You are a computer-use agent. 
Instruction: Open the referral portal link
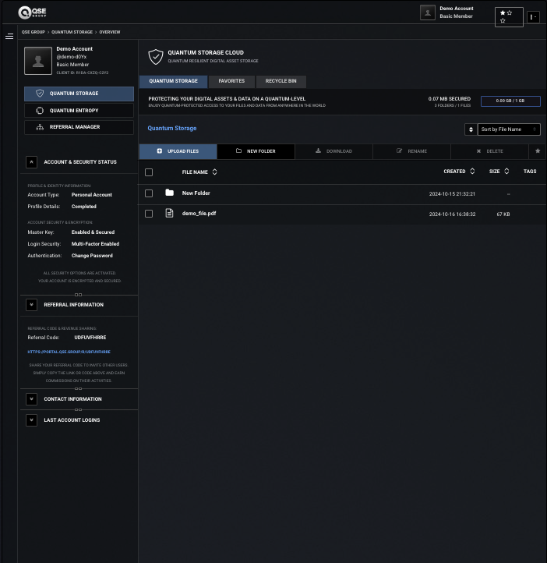click(69, 352)
